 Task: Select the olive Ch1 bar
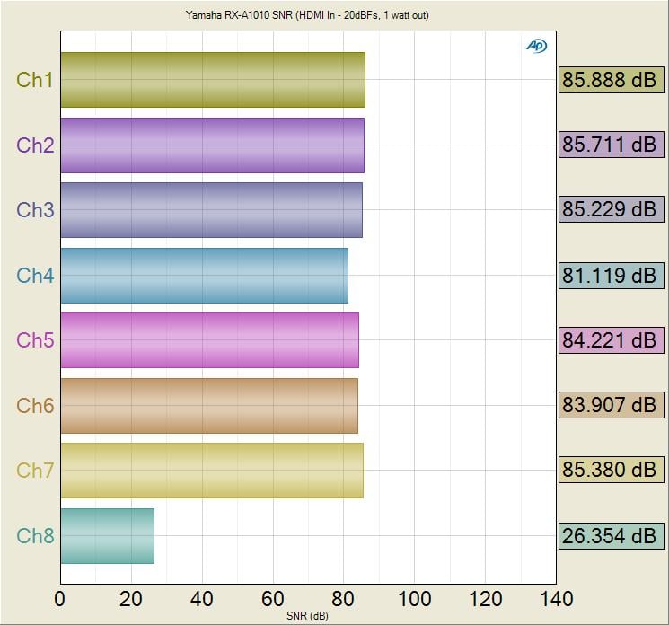point(212,80)
